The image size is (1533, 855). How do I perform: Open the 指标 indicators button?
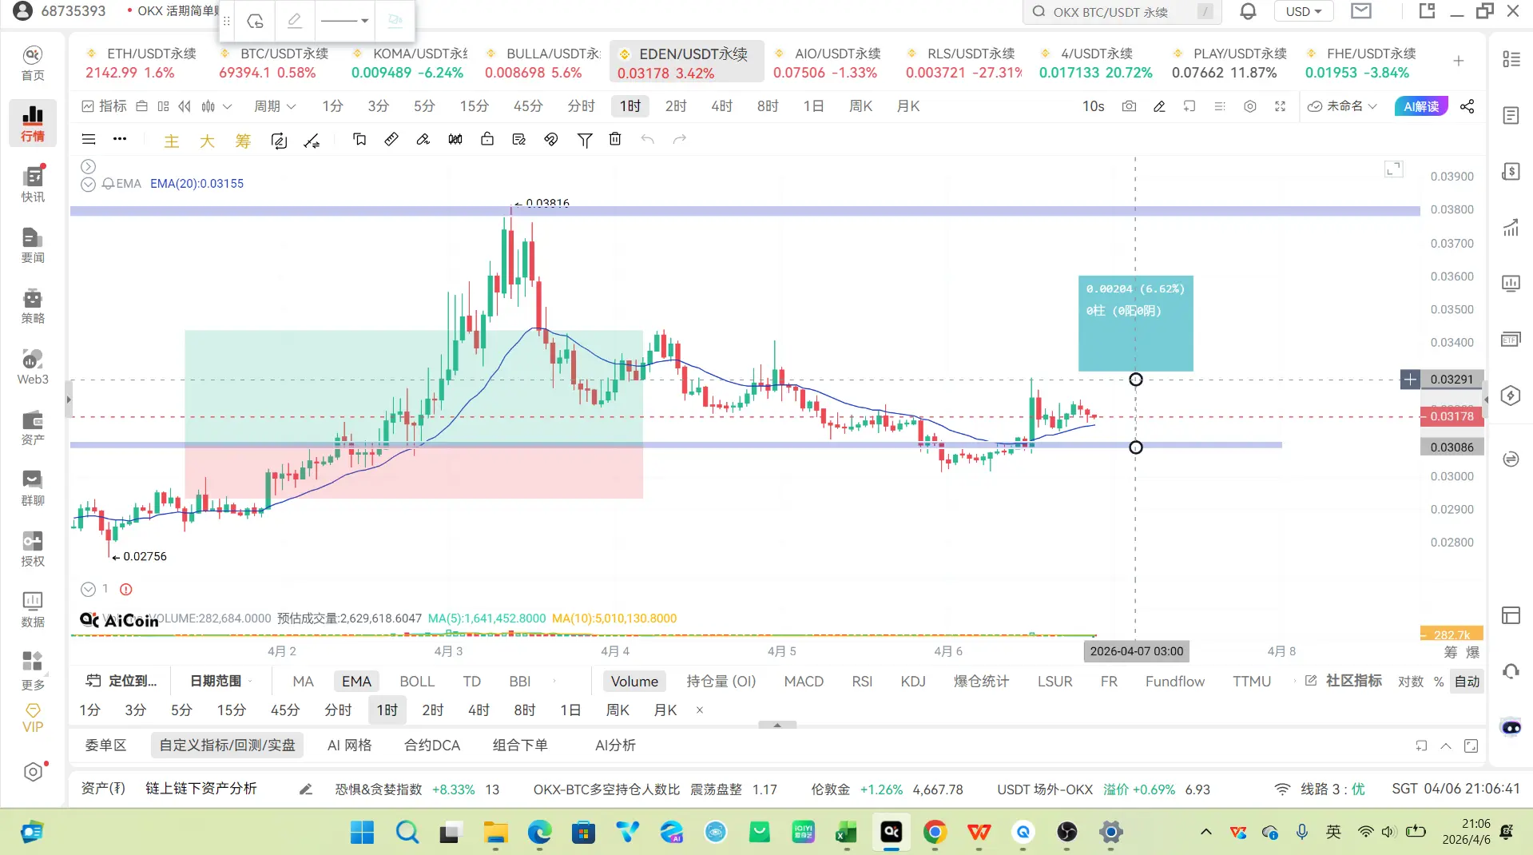[105, 106]
